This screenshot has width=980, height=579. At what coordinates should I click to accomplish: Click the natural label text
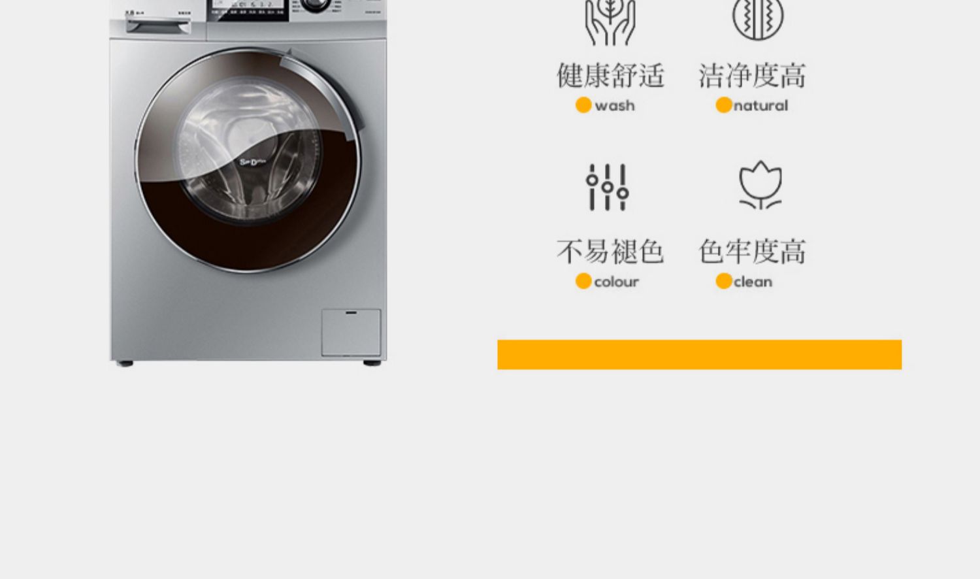[x=760, y=105]
